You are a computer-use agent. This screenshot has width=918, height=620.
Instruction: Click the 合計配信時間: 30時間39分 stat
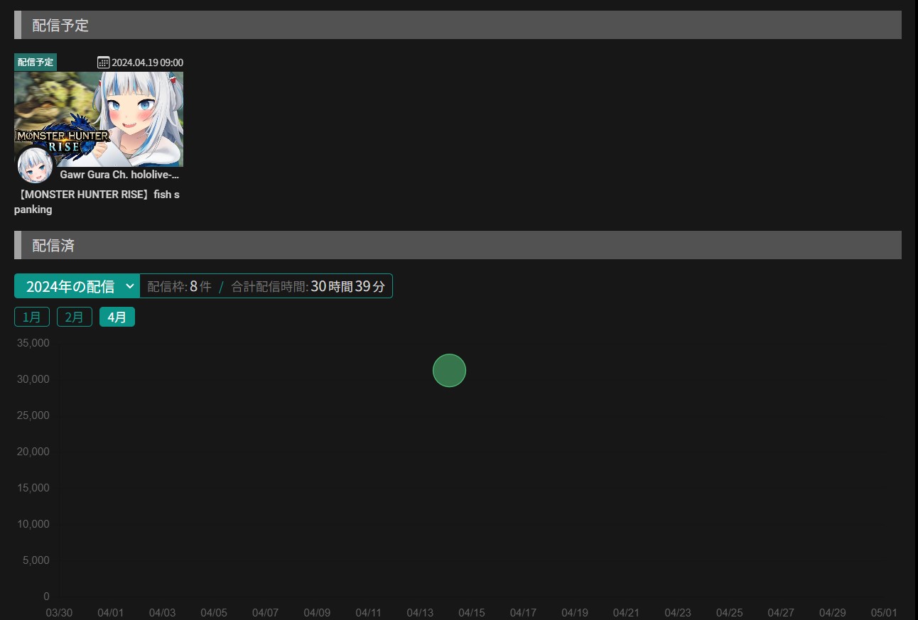pyautogui.click(x=308, y=286)
